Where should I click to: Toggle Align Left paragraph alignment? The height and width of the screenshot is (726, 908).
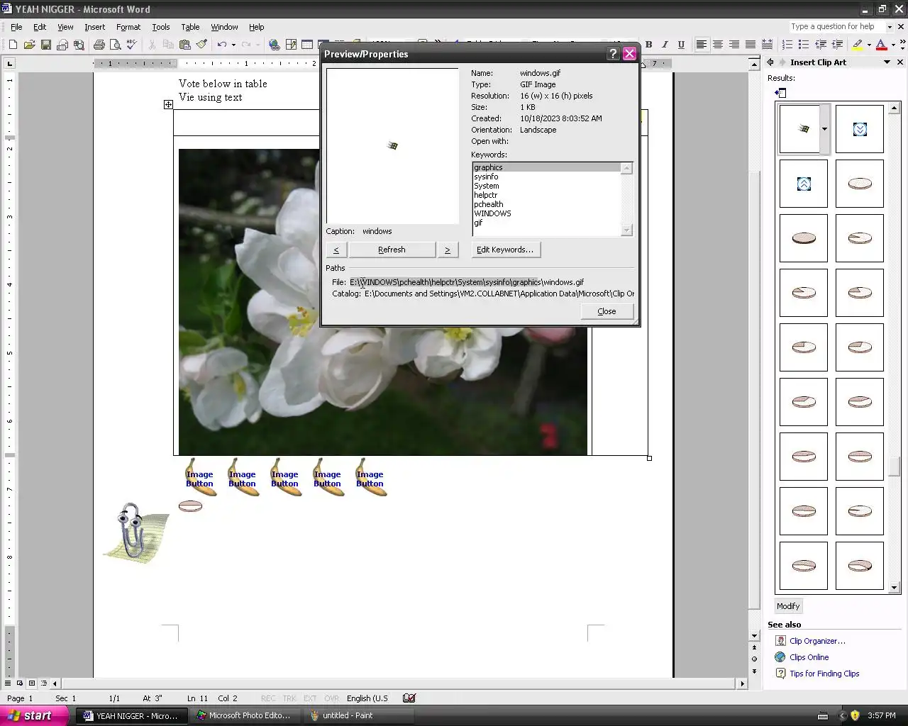click(x=702, y=45)
